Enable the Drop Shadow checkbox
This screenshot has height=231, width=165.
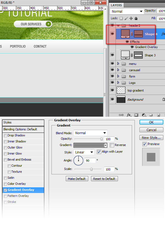point(5,136)
